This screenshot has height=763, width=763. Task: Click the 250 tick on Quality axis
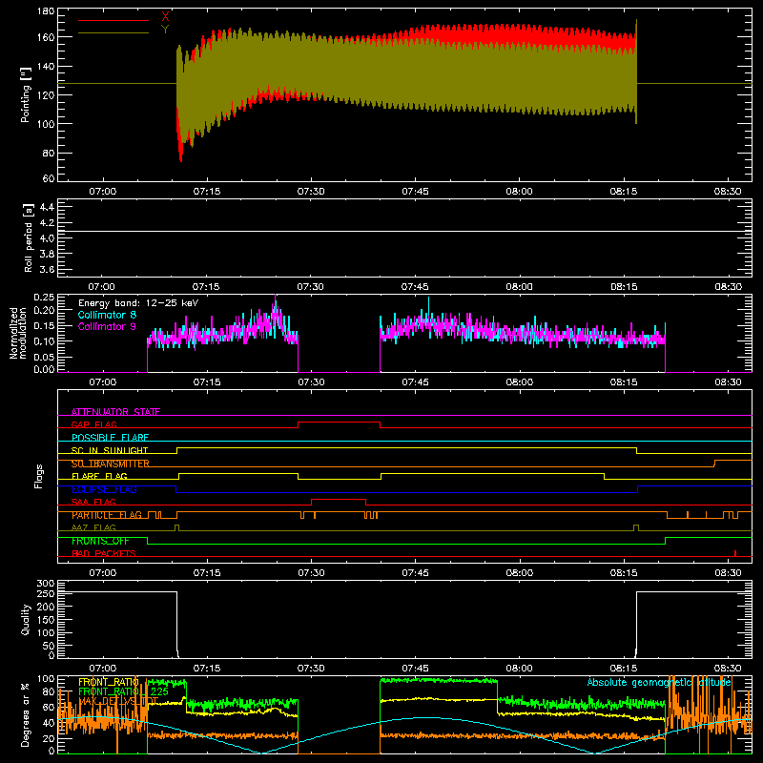(46, 593)
